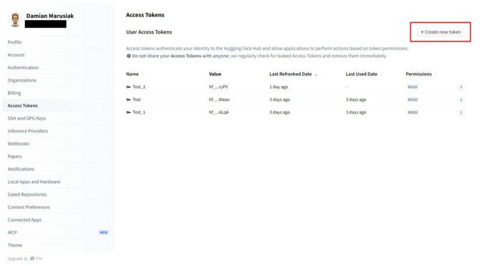Click the READ badge on Test_1 row
This screenshot has height=266, width=480.
click(x=413, y=113)
